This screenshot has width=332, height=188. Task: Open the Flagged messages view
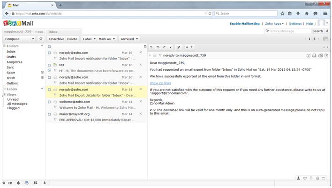point(13,108)
